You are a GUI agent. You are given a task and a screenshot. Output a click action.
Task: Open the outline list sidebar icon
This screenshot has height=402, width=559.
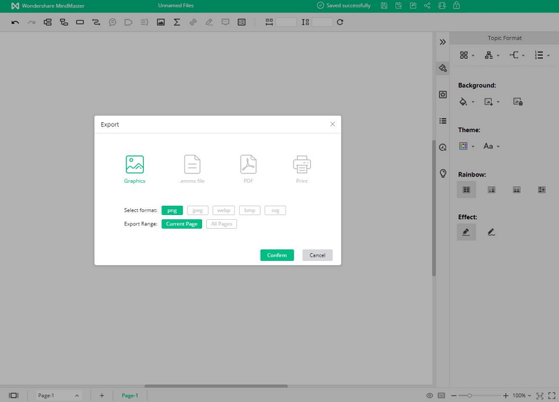pos(442,121)
